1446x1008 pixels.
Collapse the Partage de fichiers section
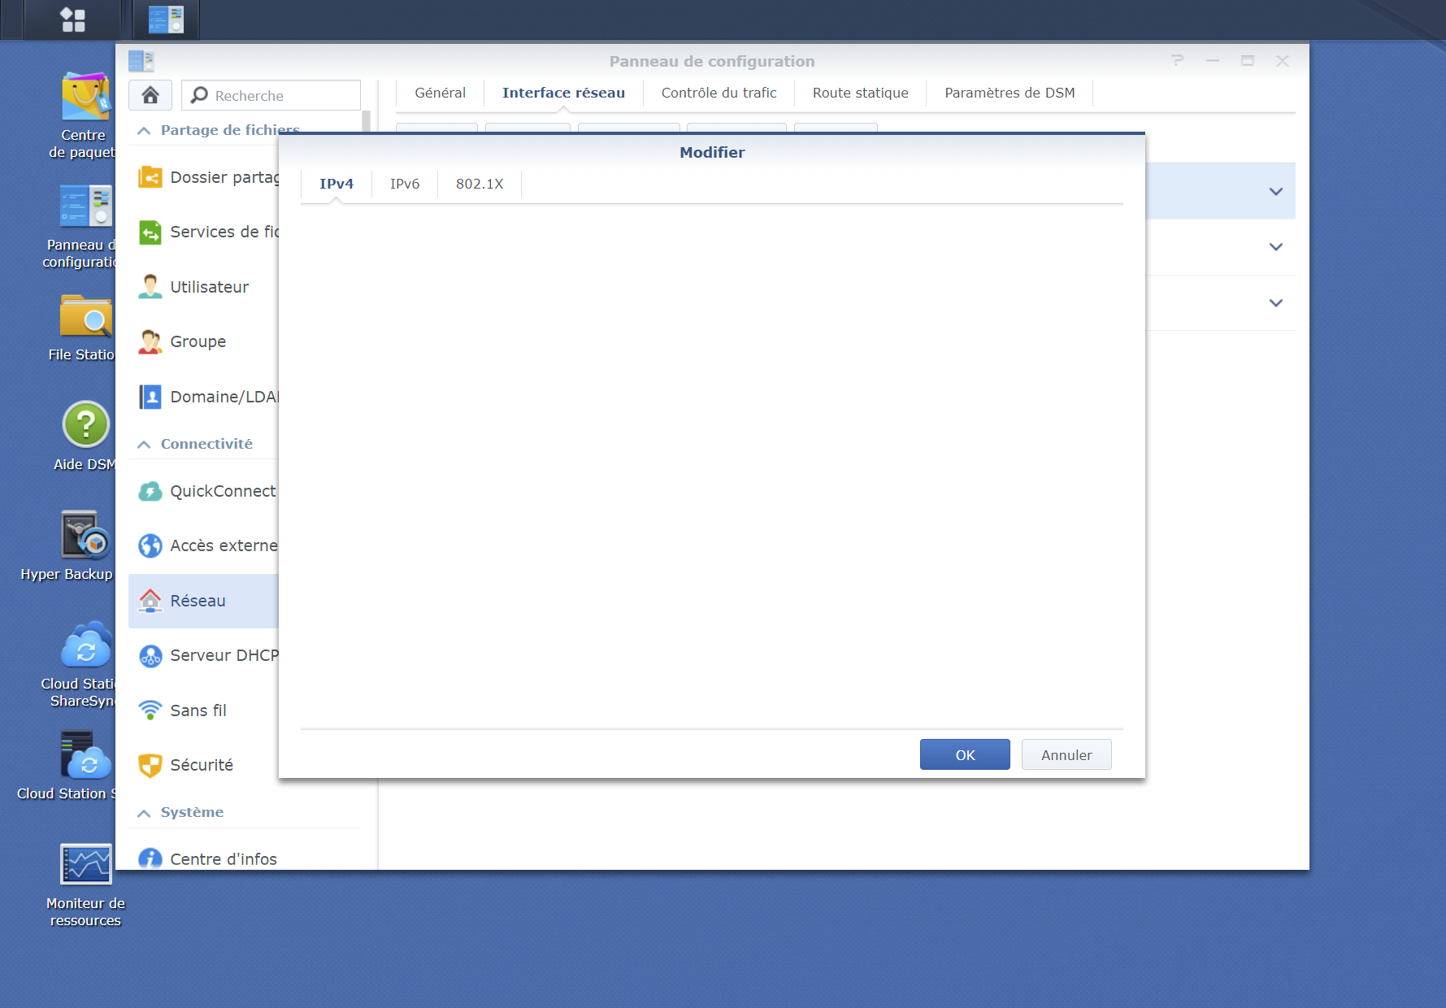144,130
